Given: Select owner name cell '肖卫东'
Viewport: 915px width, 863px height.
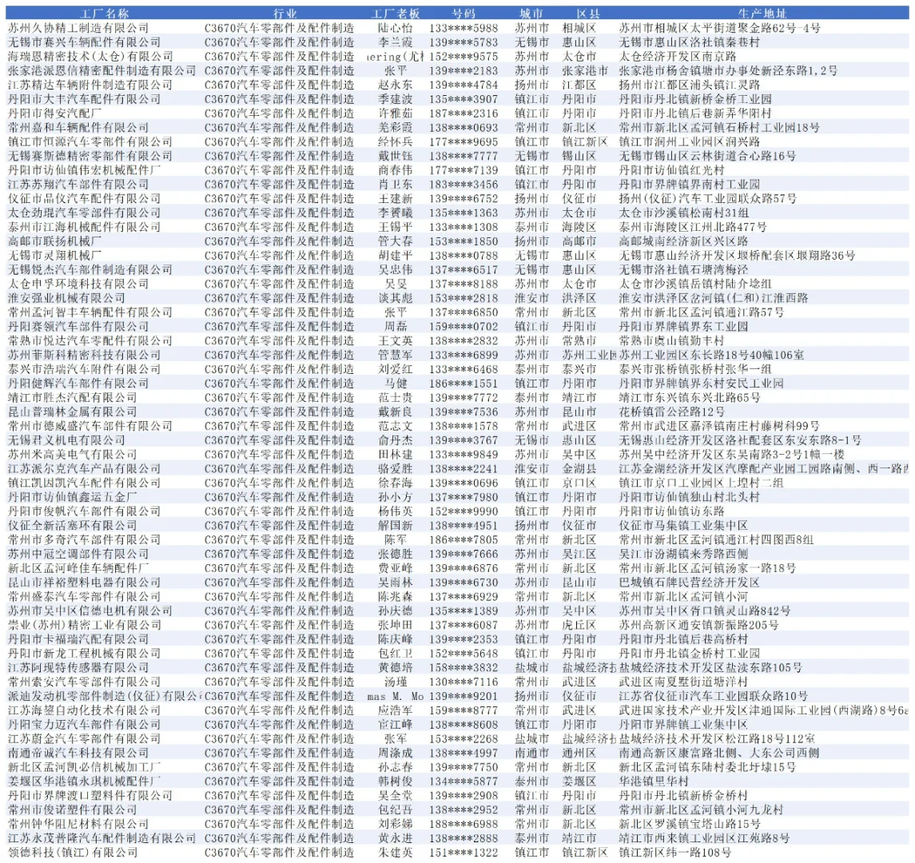Looking at the screenshot, I should click(x=395, y=185).
